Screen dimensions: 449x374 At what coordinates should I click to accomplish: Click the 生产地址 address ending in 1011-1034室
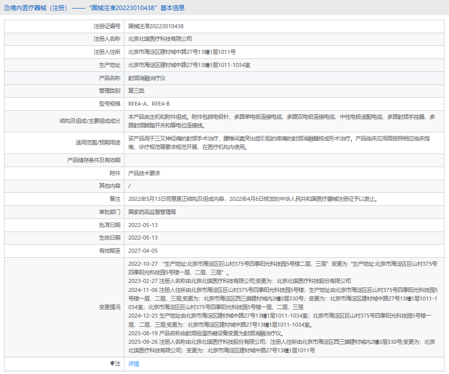coord(189,65)
